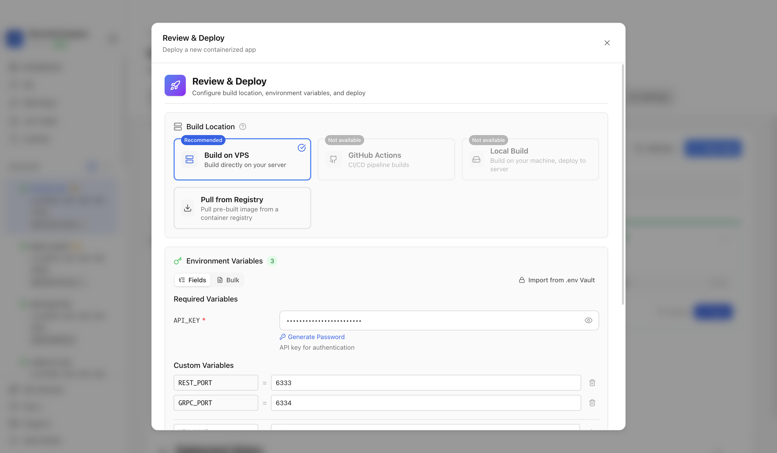Click the API_KEY label
The width and height of the screenshot is (777, 453).
click(x=187, y=320)
